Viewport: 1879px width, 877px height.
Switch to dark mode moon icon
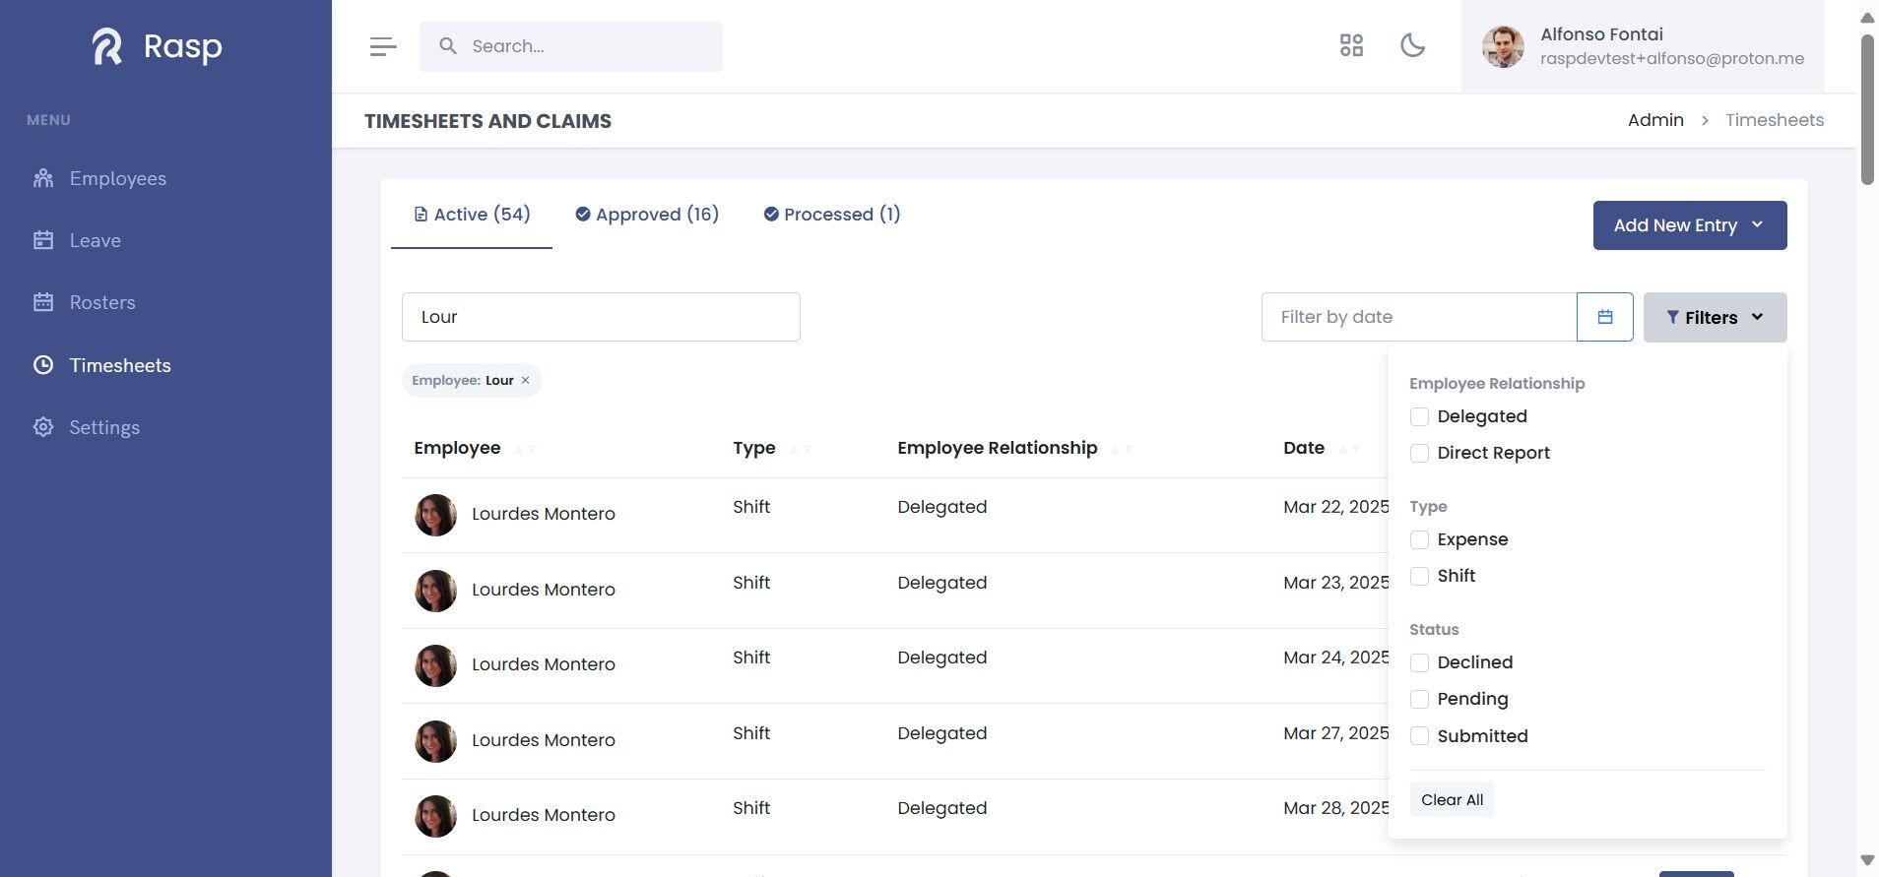click(x=1412, y=45)
